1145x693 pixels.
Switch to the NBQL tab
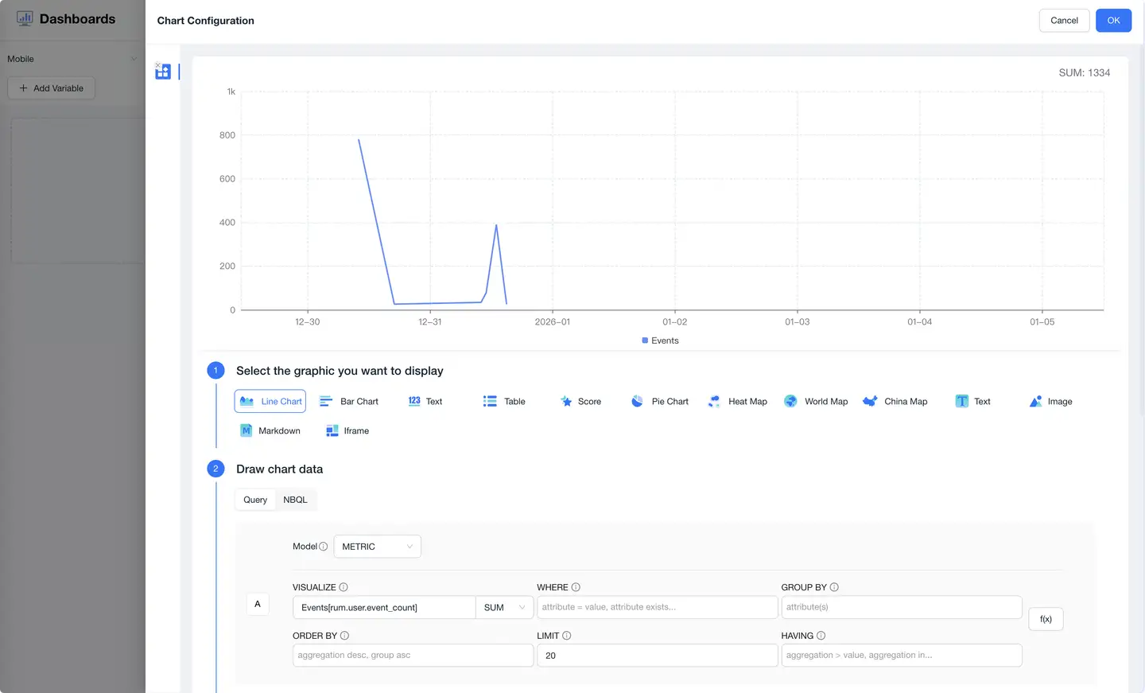pyautogui.click(x=295, y=500)
